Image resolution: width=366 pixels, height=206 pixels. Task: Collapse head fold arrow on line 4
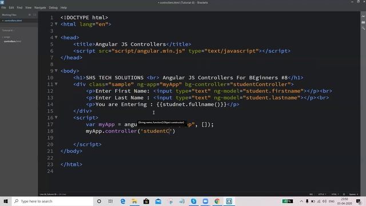pos(56,37)
